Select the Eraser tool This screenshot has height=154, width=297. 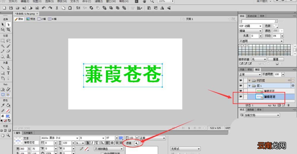click(8, 51)
